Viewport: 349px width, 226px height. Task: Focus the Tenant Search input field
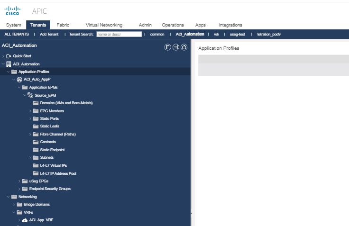119,34
